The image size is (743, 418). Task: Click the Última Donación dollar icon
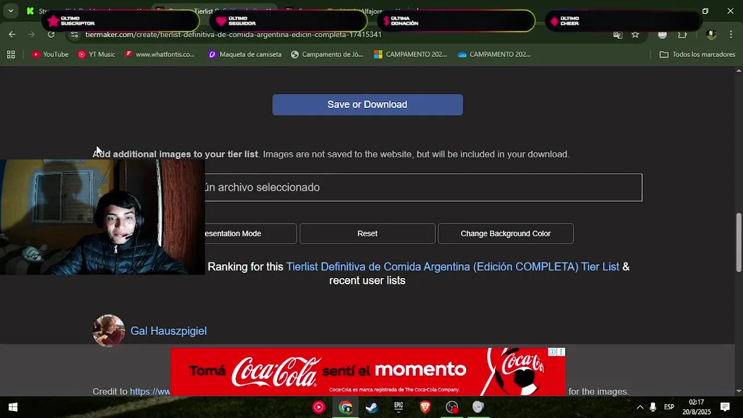tap(387, 21)
